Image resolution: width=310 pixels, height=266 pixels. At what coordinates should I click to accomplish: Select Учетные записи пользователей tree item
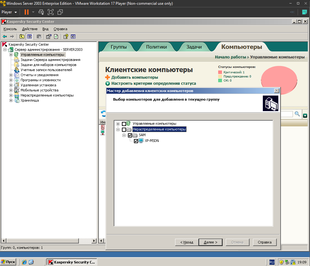pyautogui.click(x=46, y=70)
